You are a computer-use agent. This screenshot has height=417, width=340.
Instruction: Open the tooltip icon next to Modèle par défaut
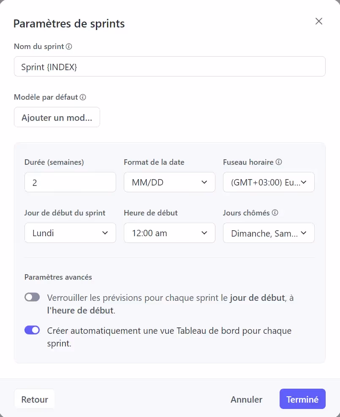pyautogui.click(x=83, y=97)
